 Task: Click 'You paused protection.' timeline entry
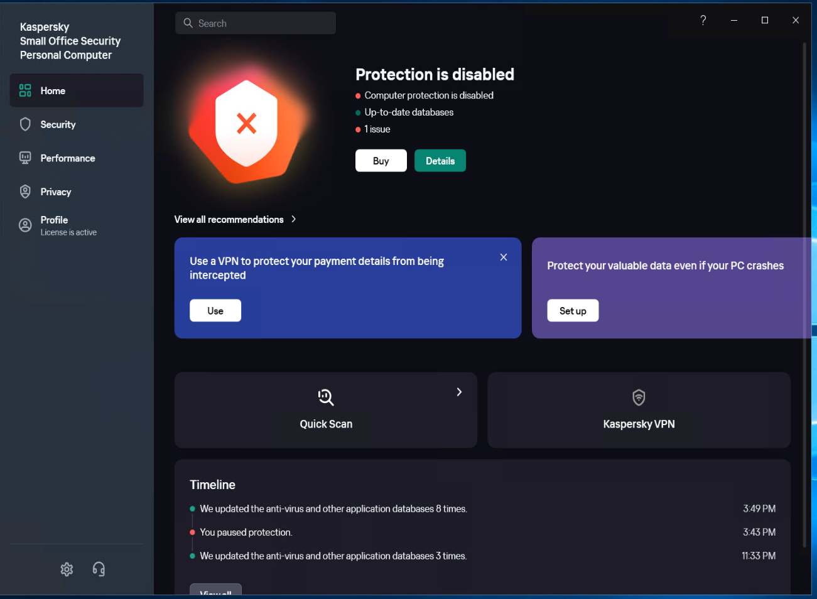[x=246, y=532]
